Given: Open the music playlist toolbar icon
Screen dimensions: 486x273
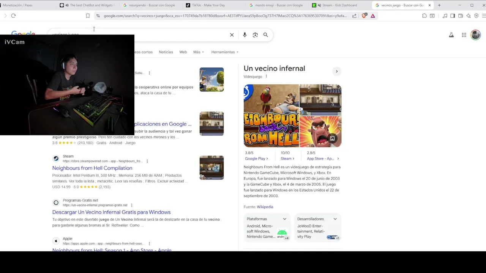Looking at the screenshot, I should [x=445, y=16].
